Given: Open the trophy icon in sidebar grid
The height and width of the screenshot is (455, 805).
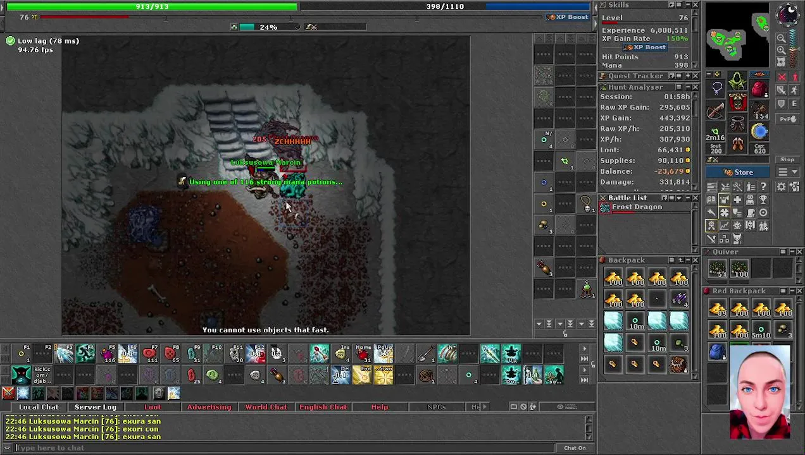Looking at the screenshot, I should [764, 200].
